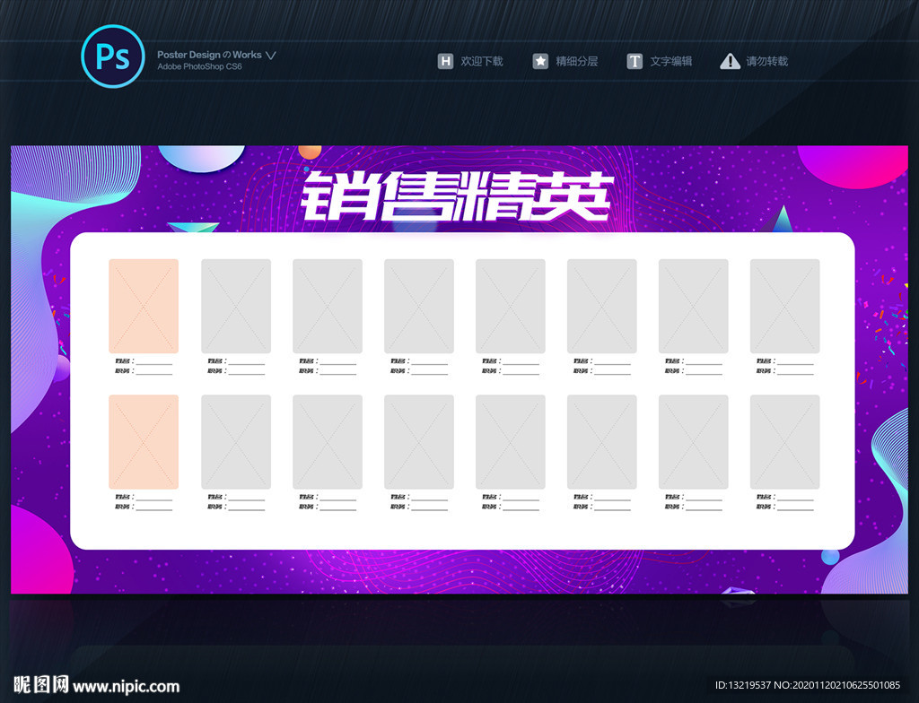
Task: Click the star icon beside 精细分层
Action: [x=540, y=61]
